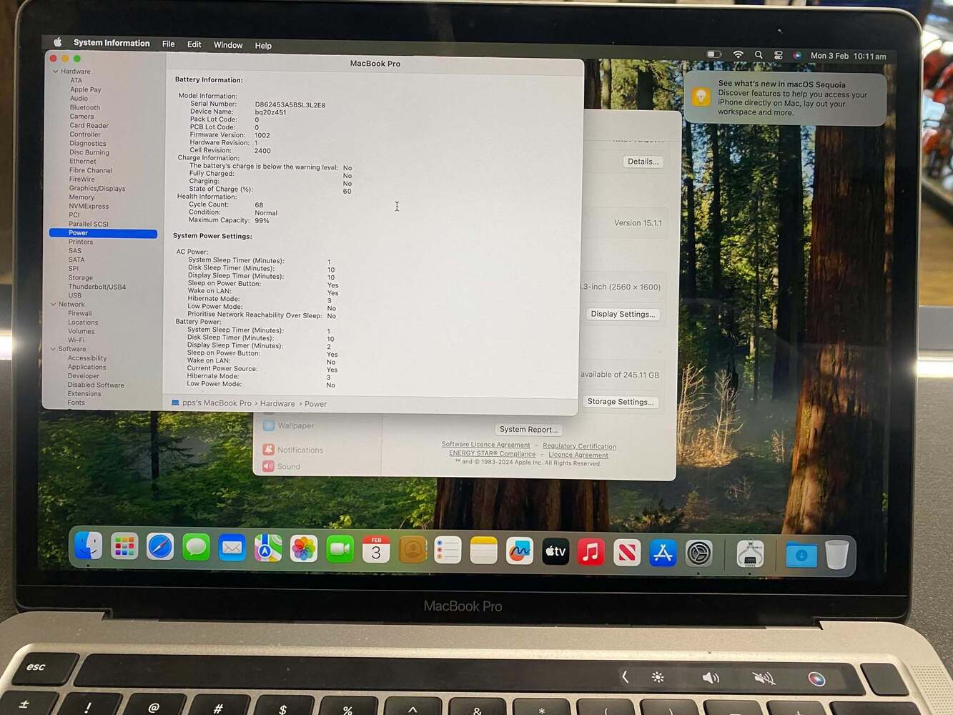
Task: Collapse the Hardware section in the sidebar
Action: tap(56, 71)
